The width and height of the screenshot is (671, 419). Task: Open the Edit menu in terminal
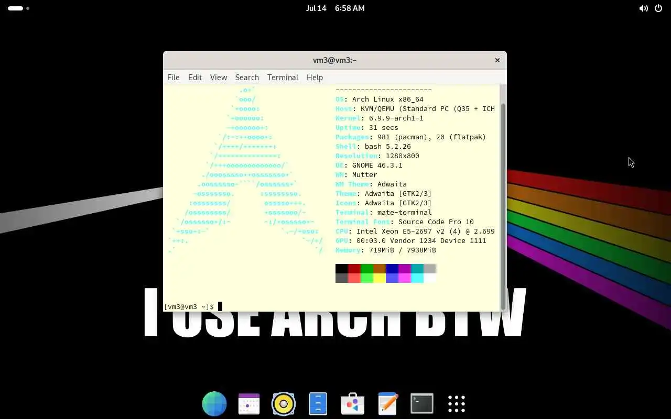[195, 77]
